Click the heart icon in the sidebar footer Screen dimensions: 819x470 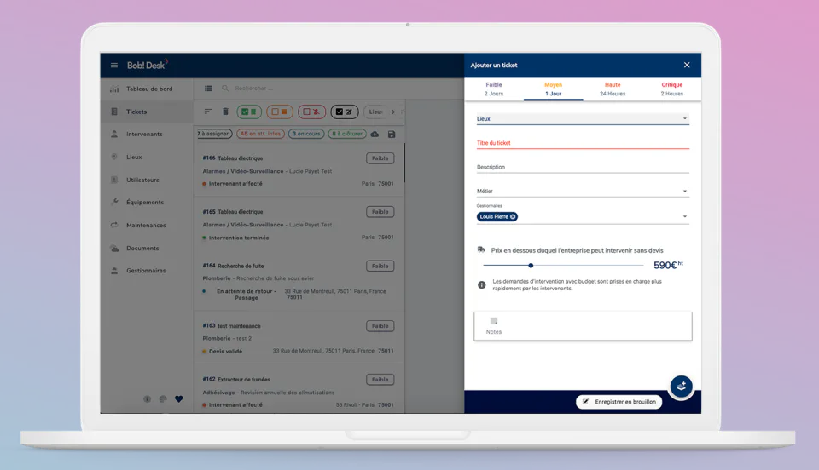coord(178,399)
